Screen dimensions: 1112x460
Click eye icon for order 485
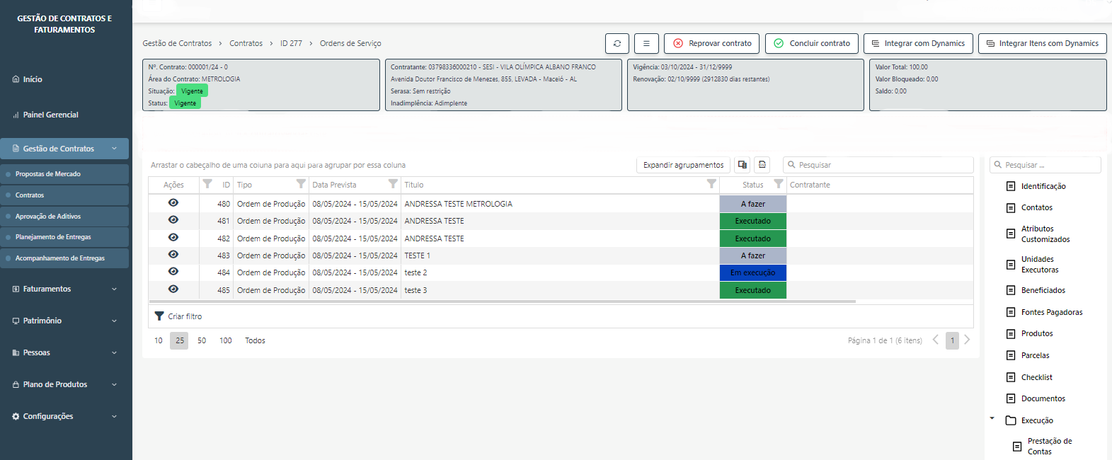pos(173,289)
